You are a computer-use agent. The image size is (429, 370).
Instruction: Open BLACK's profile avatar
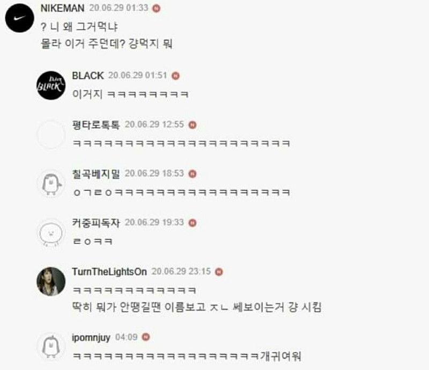point(51,85)
